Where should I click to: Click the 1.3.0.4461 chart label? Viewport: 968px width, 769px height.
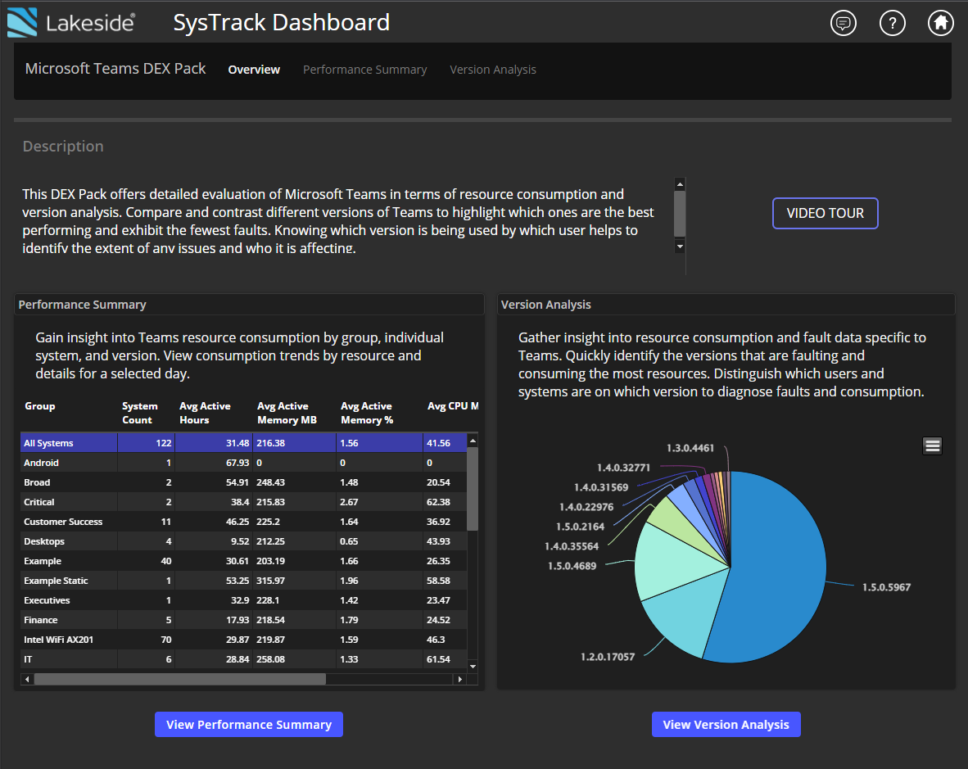tap(690, 448)
